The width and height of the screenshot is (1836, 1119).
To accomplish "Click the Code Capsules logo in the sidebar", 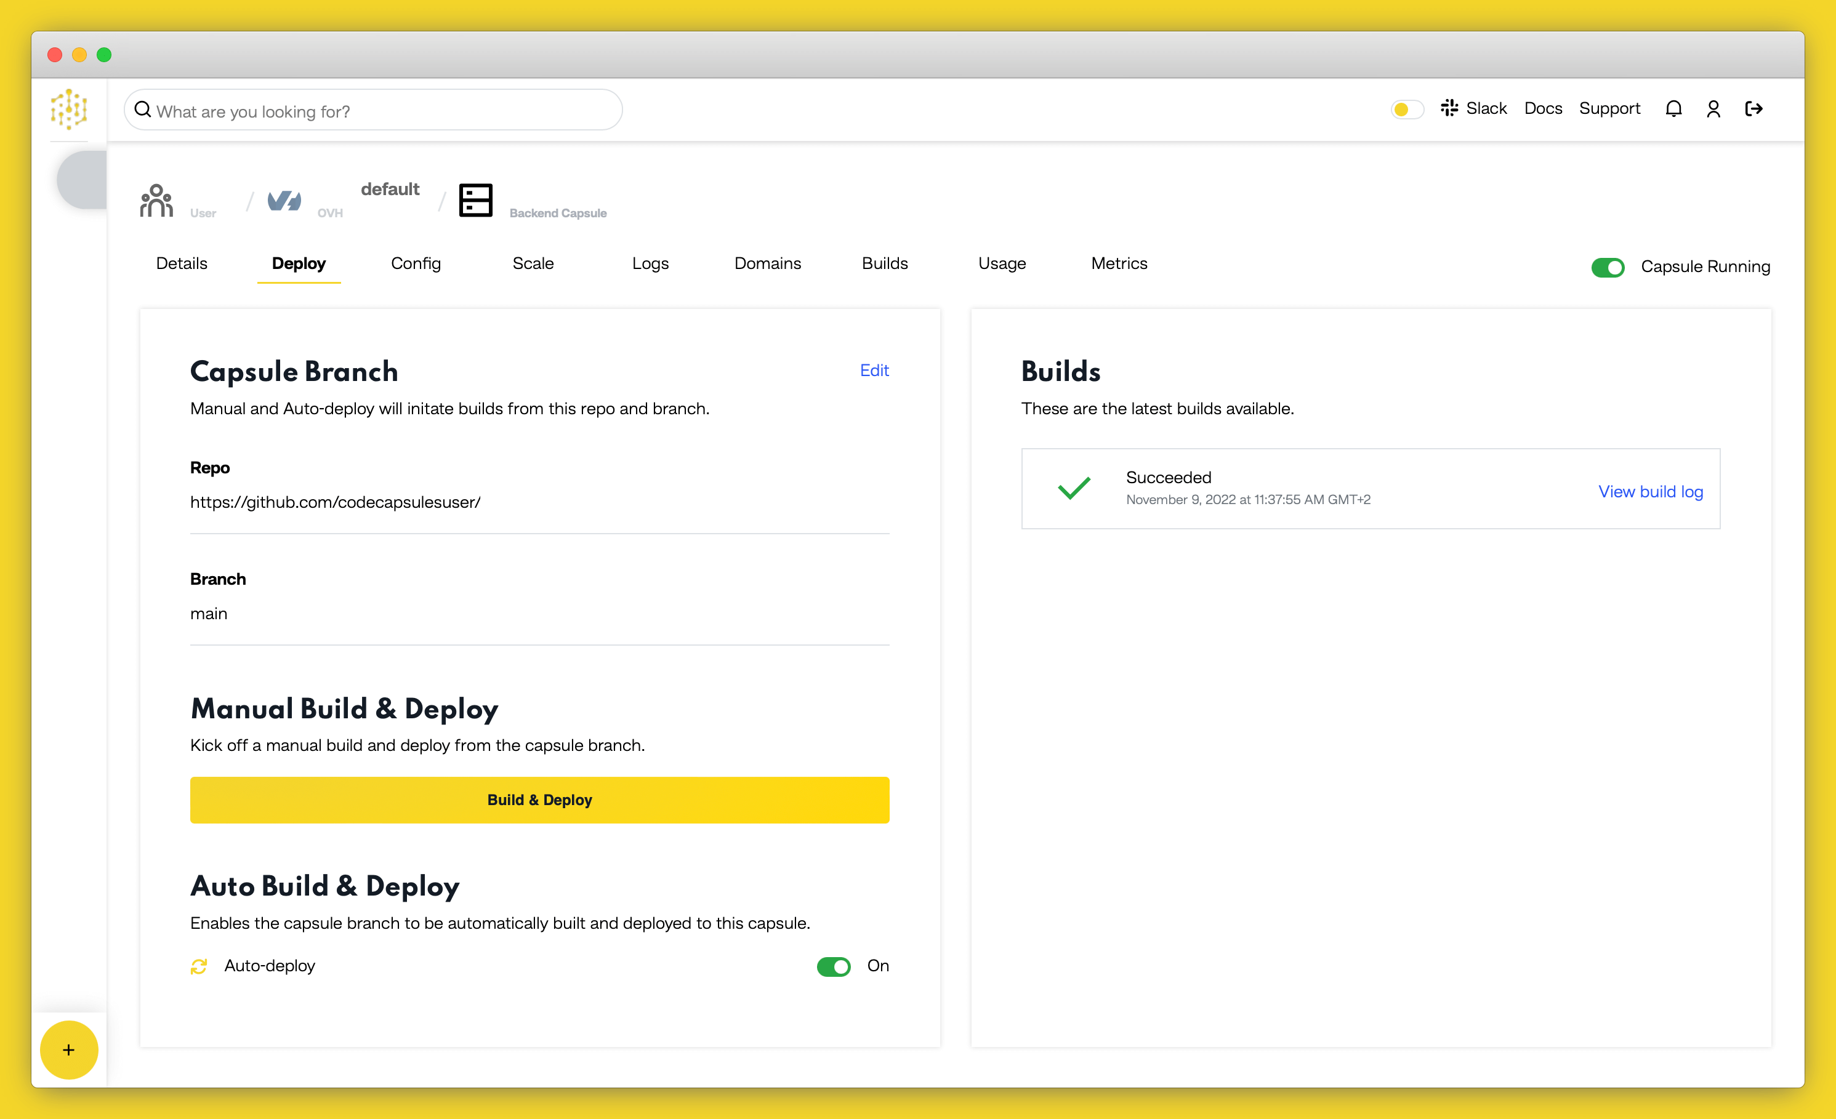I will click(x=68, y=110).
